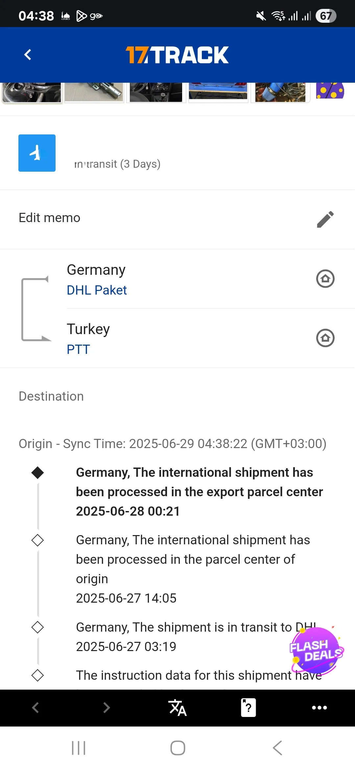
Task: Open the DHL Paket carrier link
Action: [97, 290]
